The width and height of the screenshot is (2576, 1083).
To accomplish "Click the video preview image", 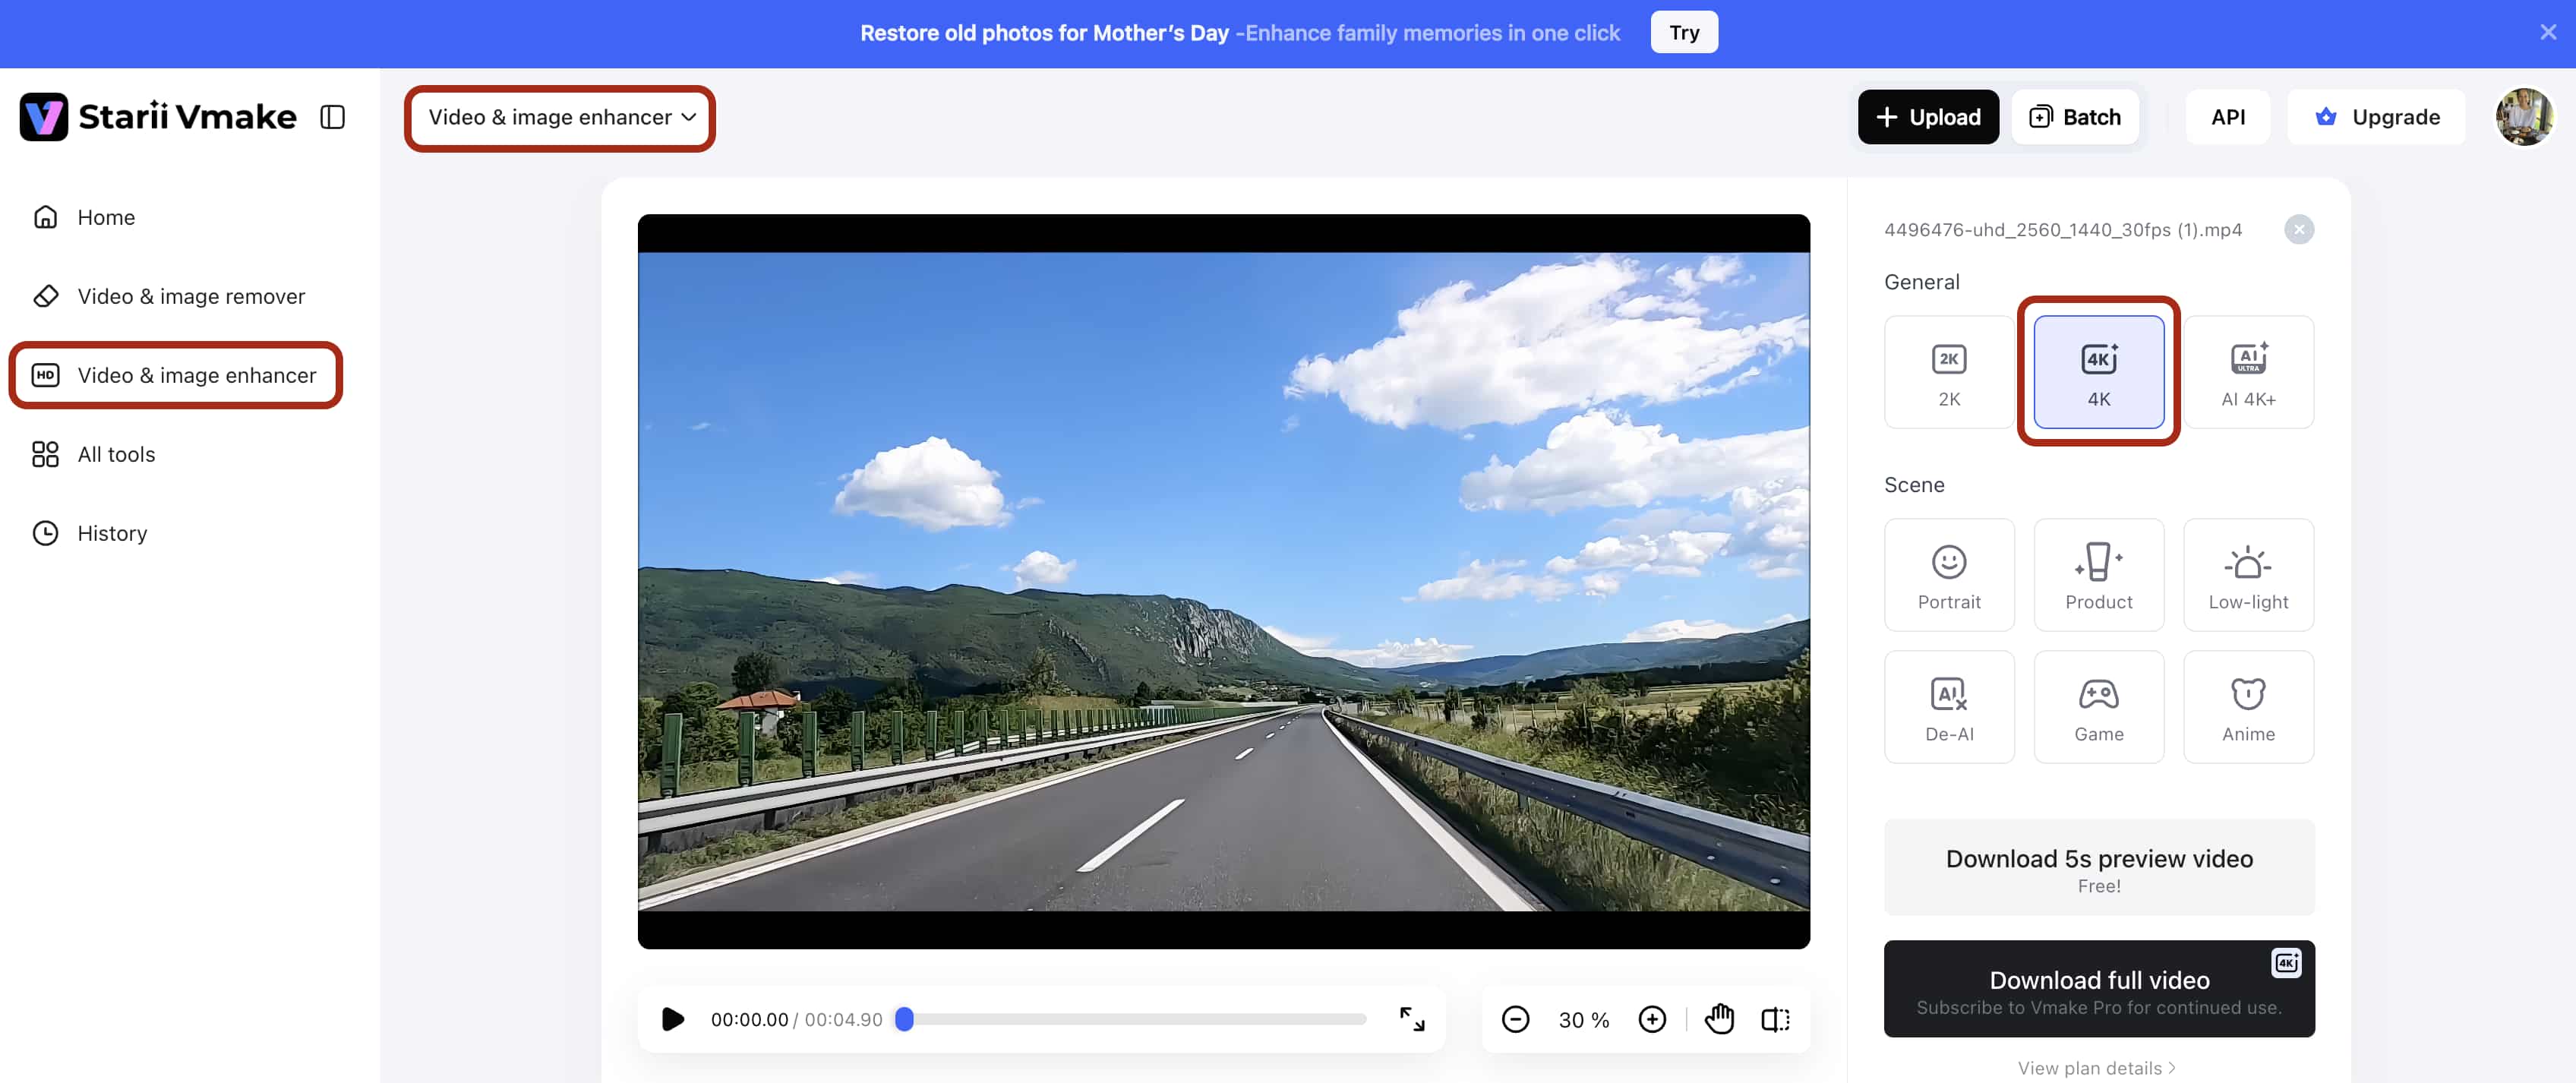I will (1223, 581).
